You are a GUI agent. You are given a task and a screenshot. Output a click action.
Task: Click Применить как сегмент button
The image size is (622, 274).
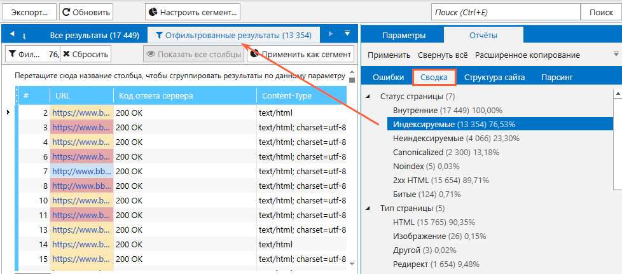coord(301,54)
